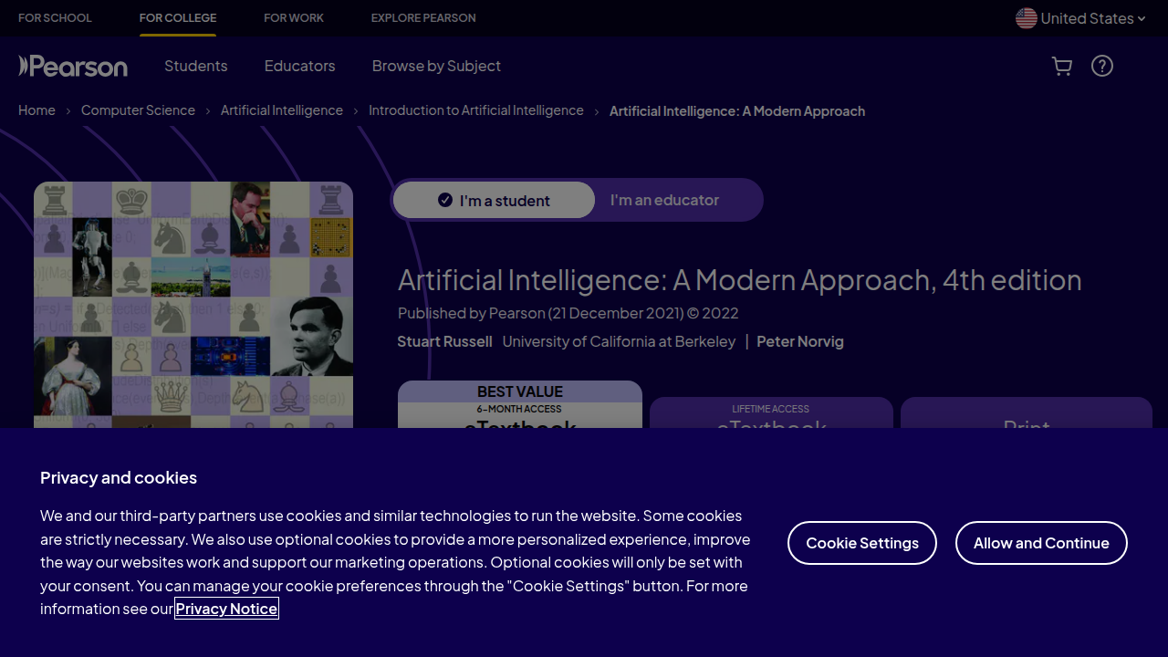1168x657 pixels.
Task: Click the Cookie Settings button
Action: [862, 543]
